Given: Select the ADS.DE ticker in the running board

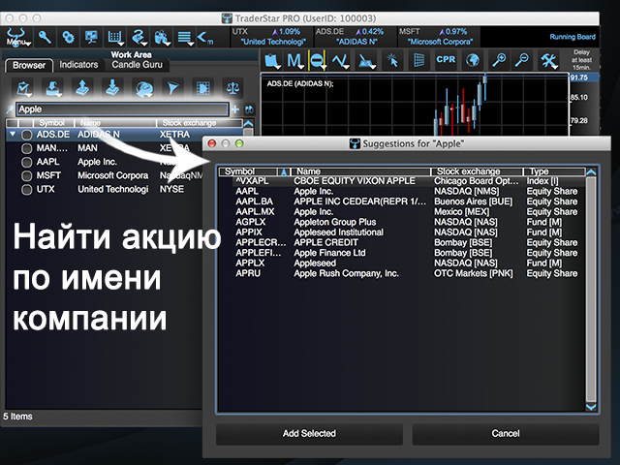Looking at the screenshot, I should pos(356,37).
